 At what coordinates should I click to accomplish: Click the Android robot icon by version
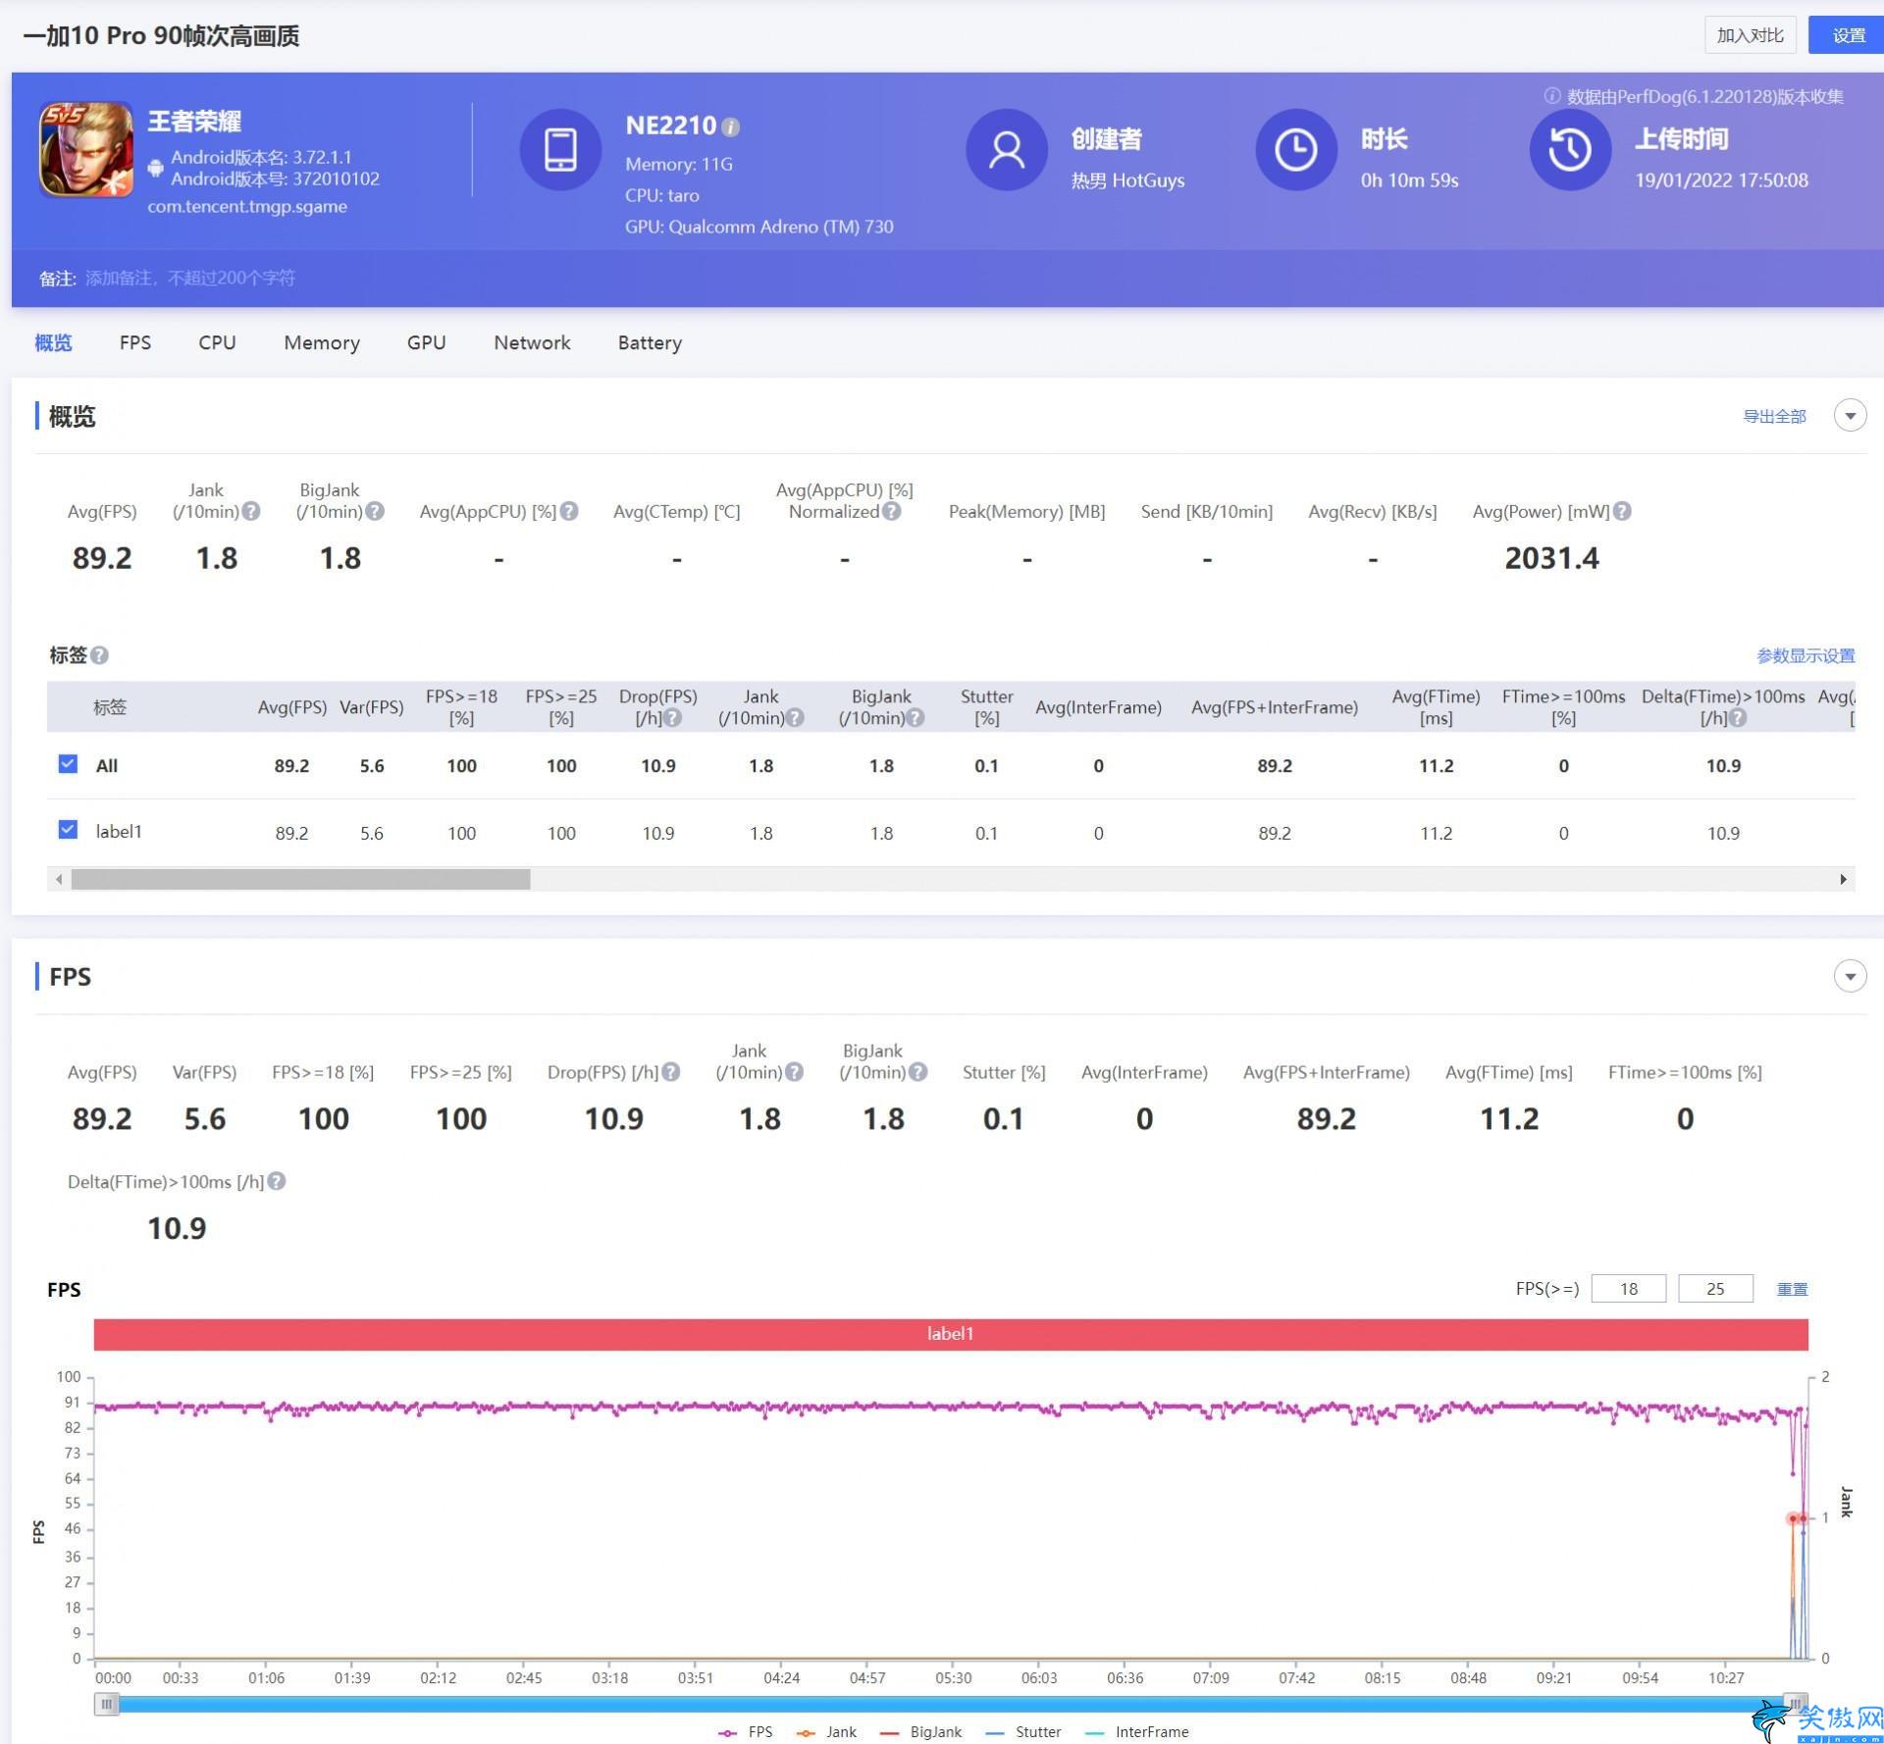(x=155, y=168)
